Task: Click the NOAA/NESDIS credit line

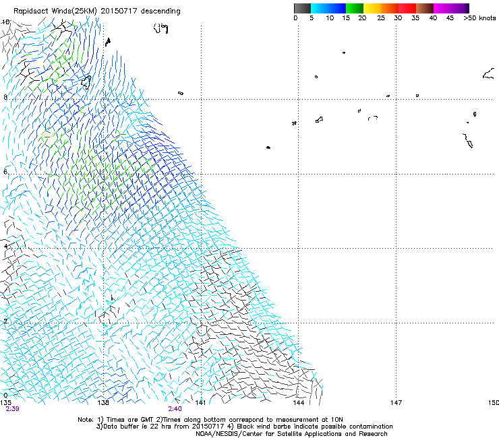Action: click(x=291, y=433)
